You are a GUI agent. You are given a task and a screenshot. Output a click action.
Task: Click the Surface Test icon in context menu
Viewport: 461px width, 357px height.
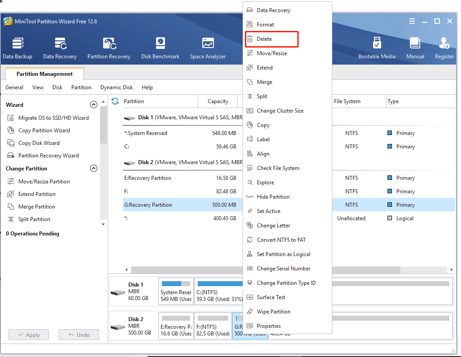point(250,297)
